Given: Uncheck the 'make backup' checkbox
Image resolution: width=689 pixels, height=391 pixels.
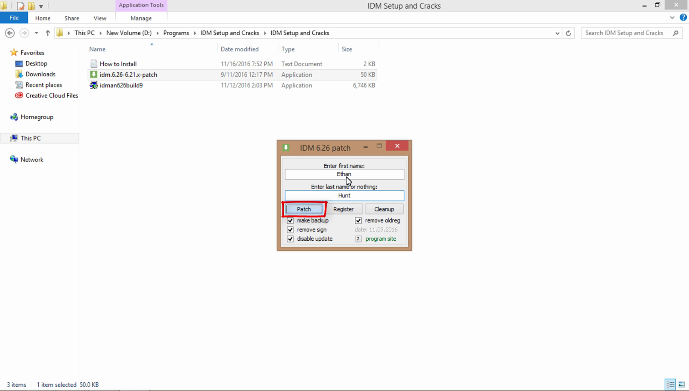Looking at the screenshot, I should click(290, 220).
